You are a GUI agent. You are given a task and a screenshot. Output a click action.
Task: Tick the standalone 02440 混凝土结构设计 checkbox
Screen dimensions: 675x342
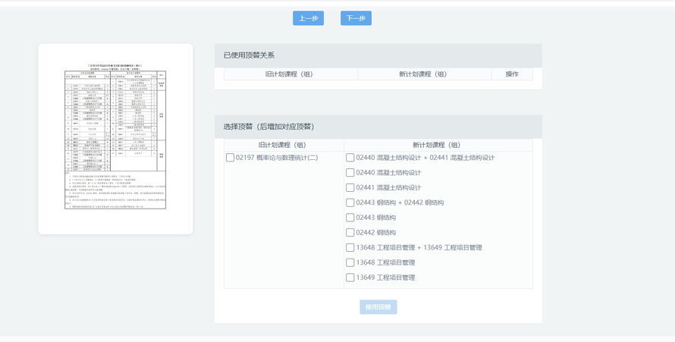(350, 173)
